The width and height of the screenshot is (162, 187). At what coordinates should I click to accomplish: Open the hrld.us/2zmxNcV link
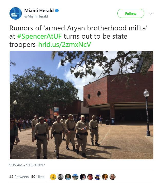pos(65,45)
